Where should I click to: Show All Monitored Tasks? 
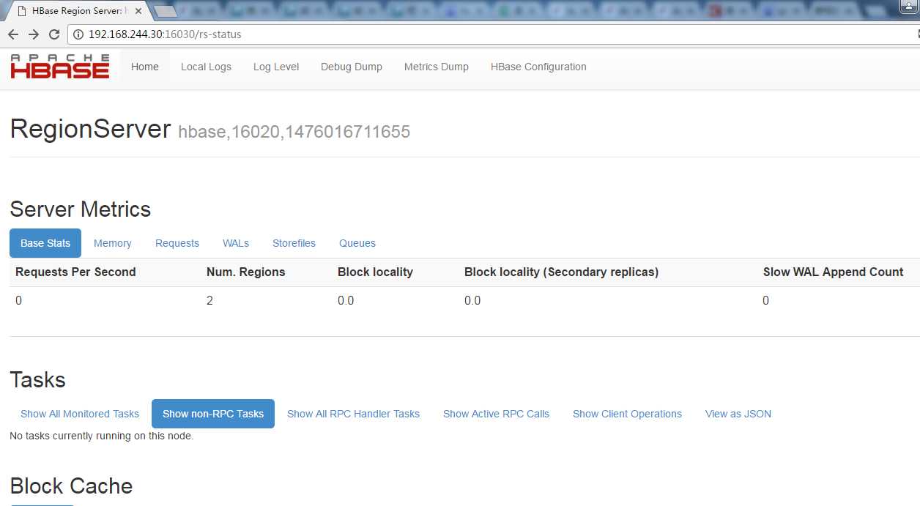80,414
